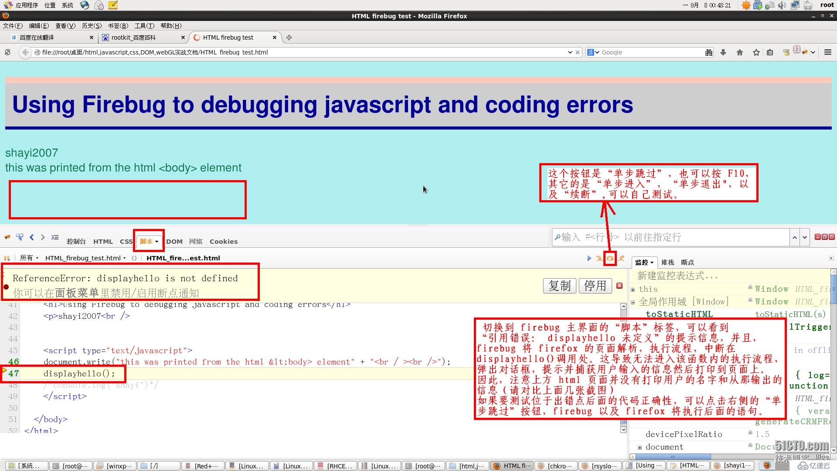Viewport: 837px width, 471px height.
Task: Click search next down-arrow in Firebug search
Action: click(805, 237)
